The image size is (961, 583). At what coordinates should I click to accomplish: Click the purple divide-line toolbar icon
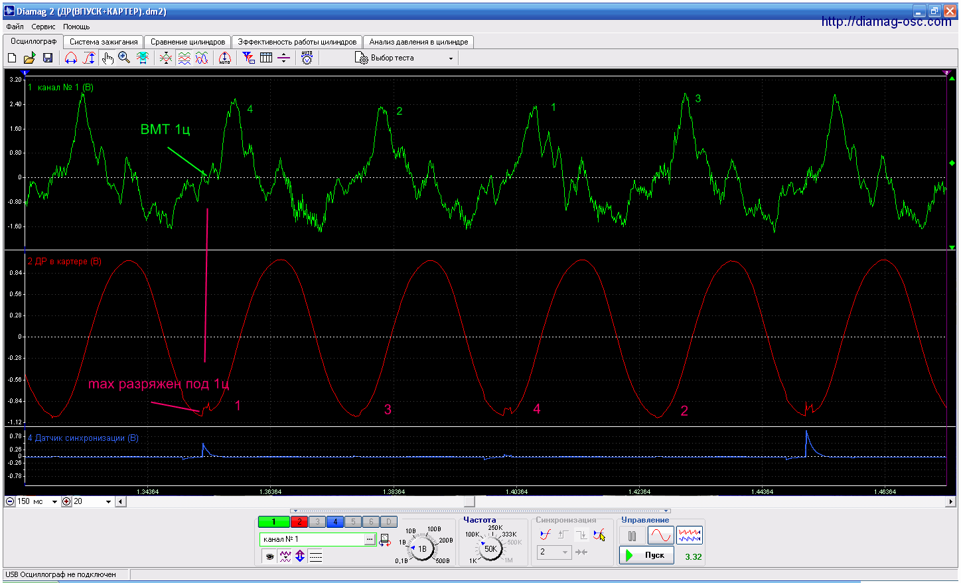[x=283, y=58]
